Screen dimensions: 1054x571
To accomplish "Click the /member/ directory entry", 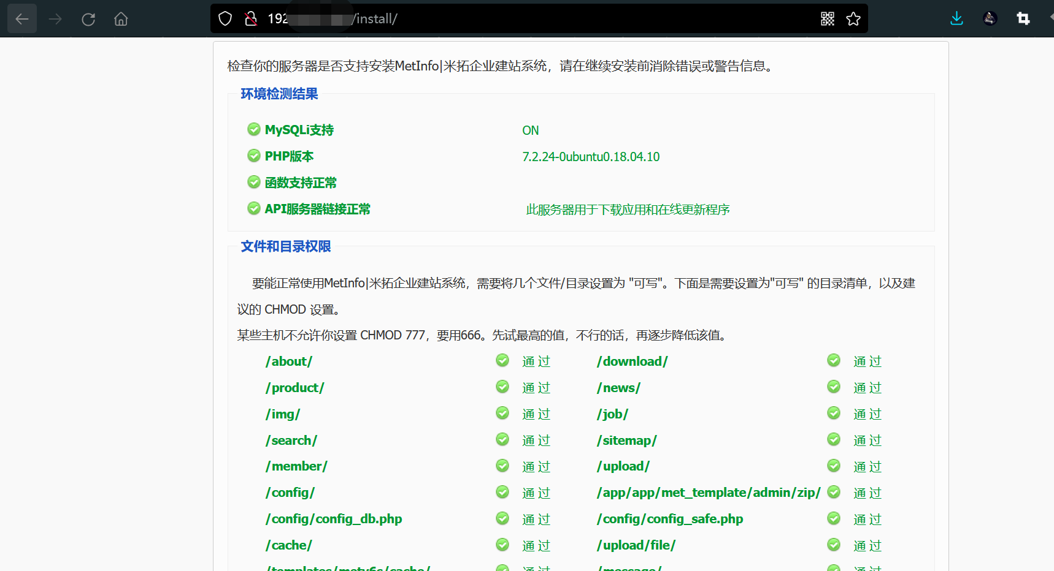I will (296, 466).
